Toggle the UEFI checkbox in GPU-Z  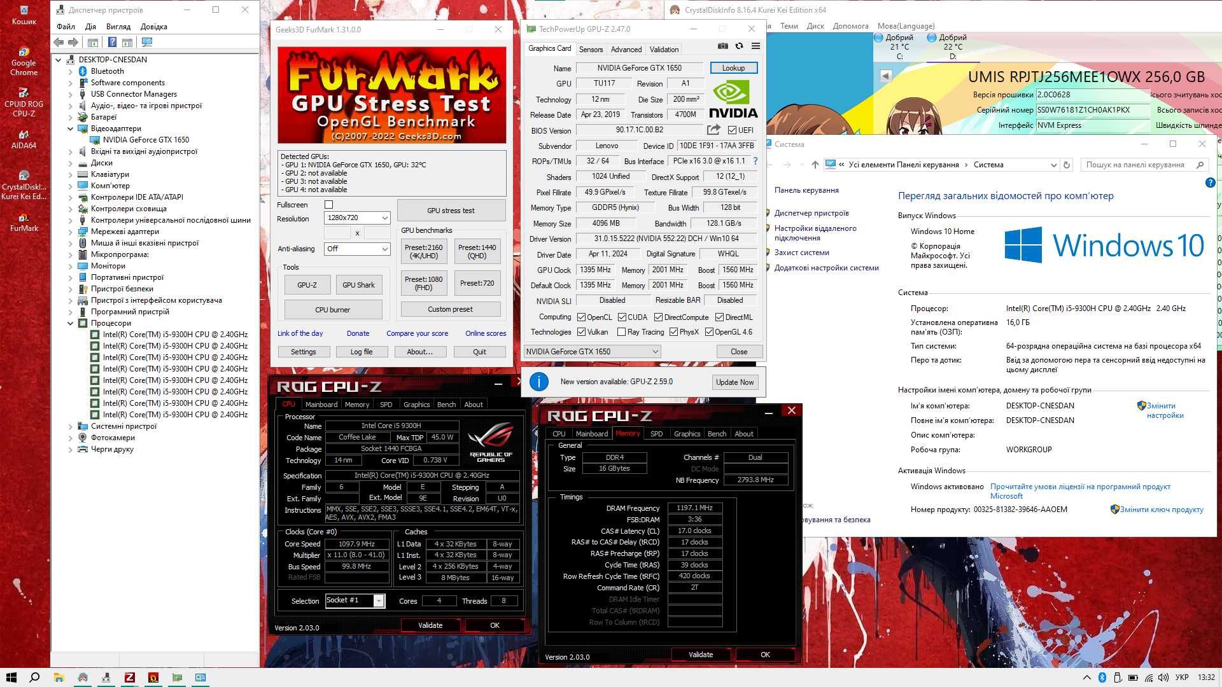click(732, 130)
